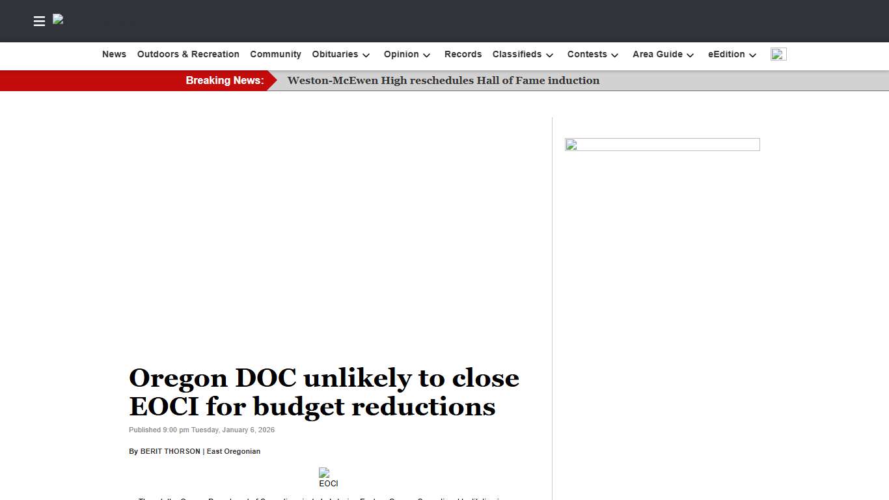The image size is (889, 500).
Task: Expand the Obituaries dropdown
Action: point(340,55)
